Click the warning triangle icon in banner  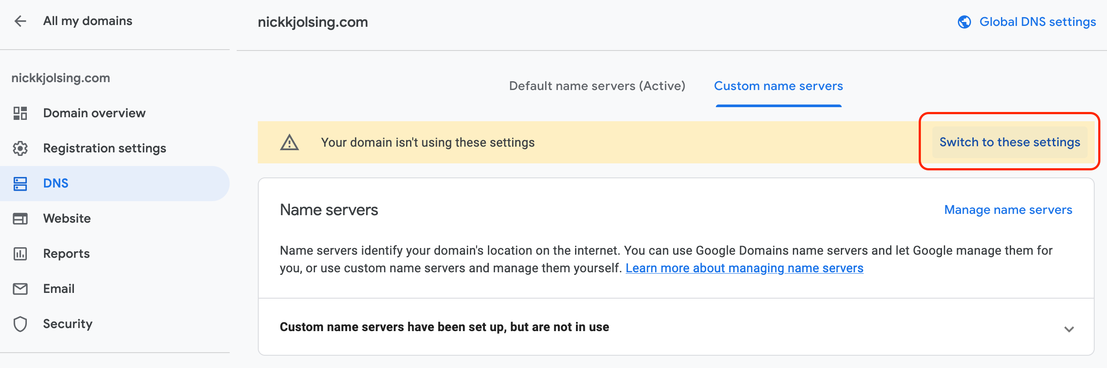290,142
